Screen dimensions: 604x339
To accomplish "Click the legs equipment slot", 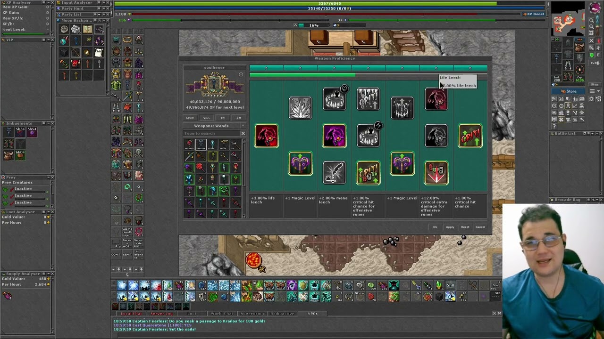I will click(568, 65).
